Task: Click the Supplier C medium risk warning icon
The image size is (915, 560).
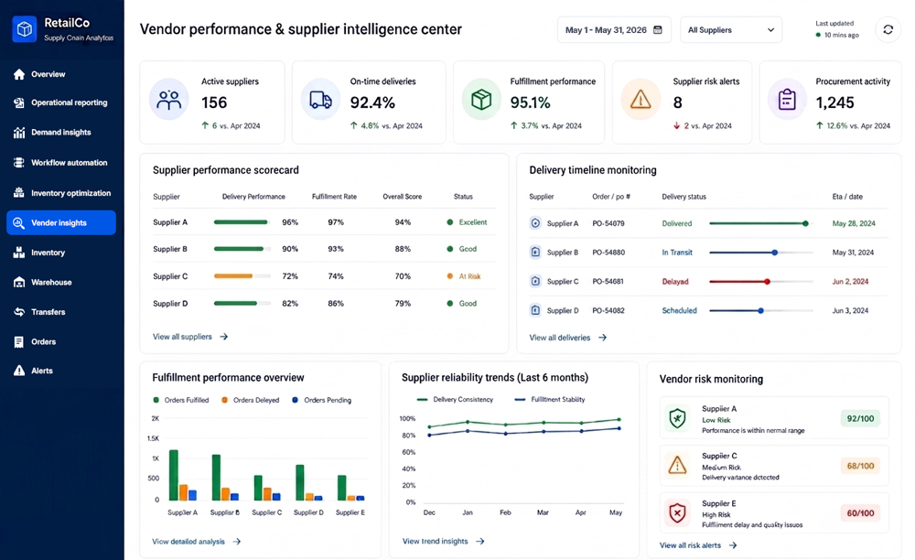Action: (x=677, y=466)
